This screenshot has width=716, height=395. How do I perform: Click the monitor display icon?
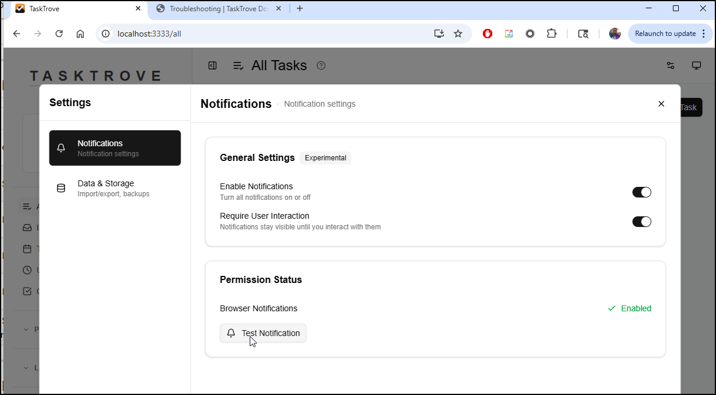[x=697, y=65]
